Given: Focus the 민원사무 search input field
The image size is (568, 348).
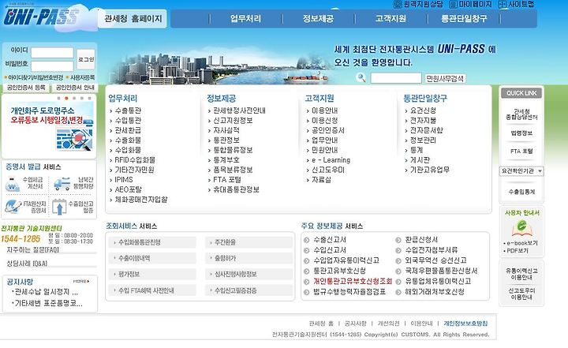Looking at the screenshot, I should pyautogui.click(x=396, y=78).
